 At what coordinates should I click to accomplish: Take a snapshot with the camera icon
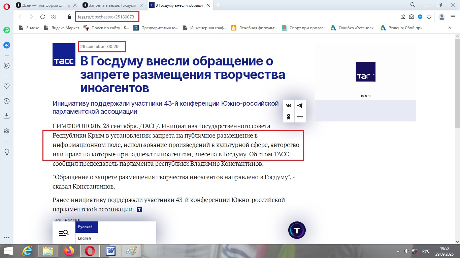pyautogui.click(x=412, y=17)
